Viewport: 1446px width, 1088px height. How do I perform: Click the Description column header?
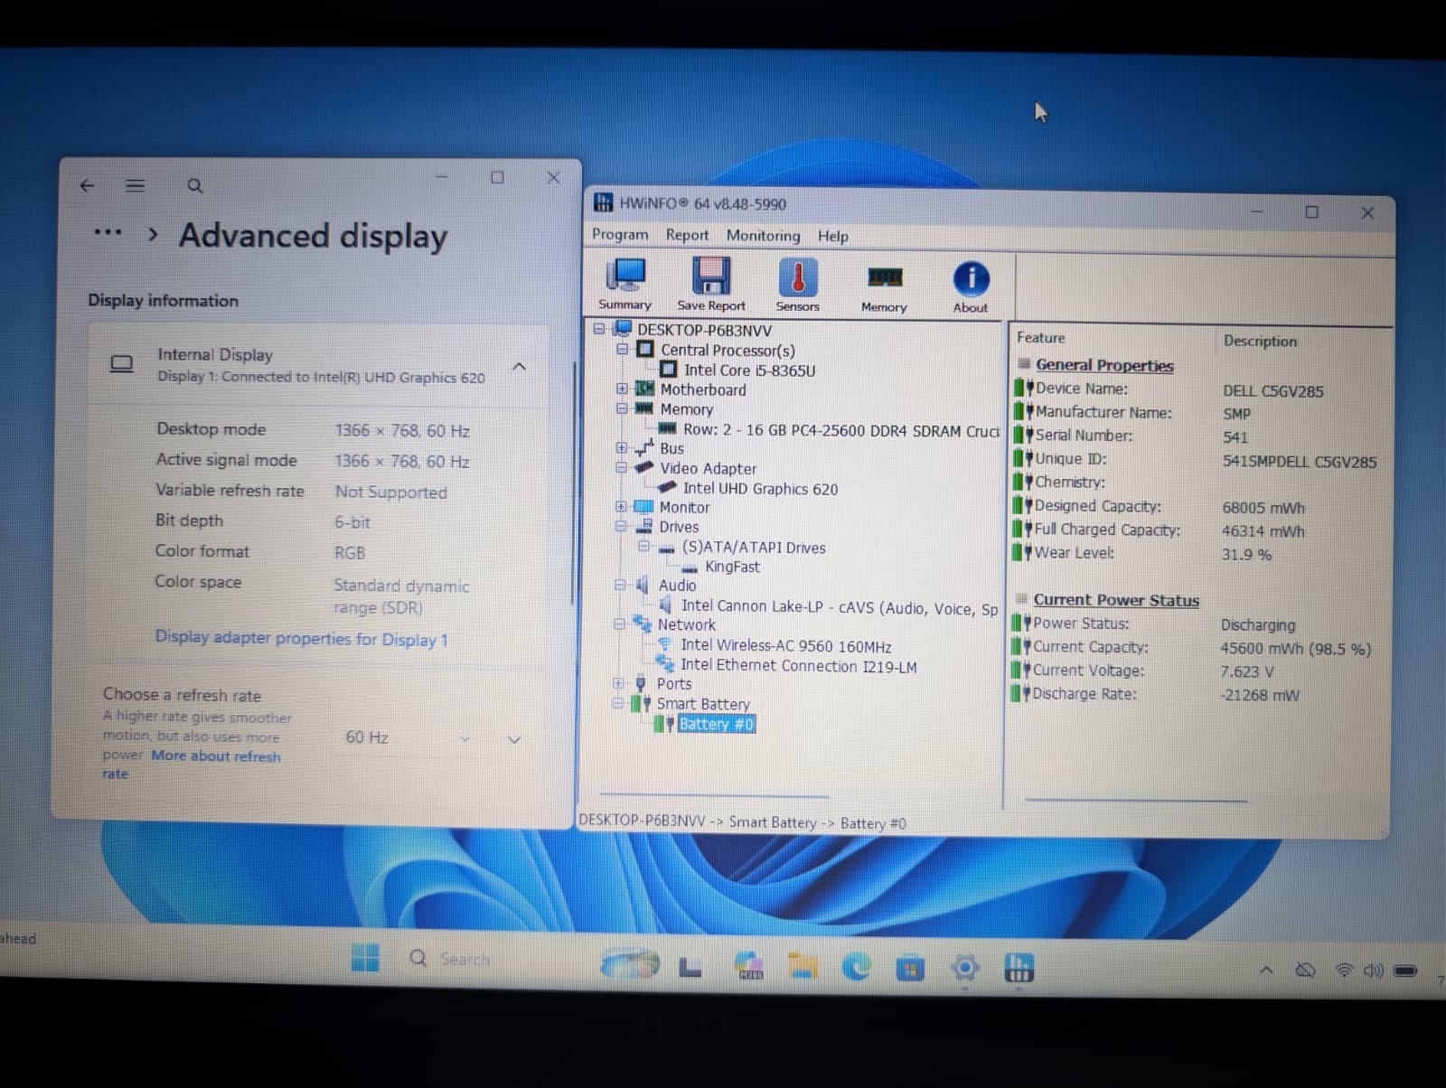1260,341
